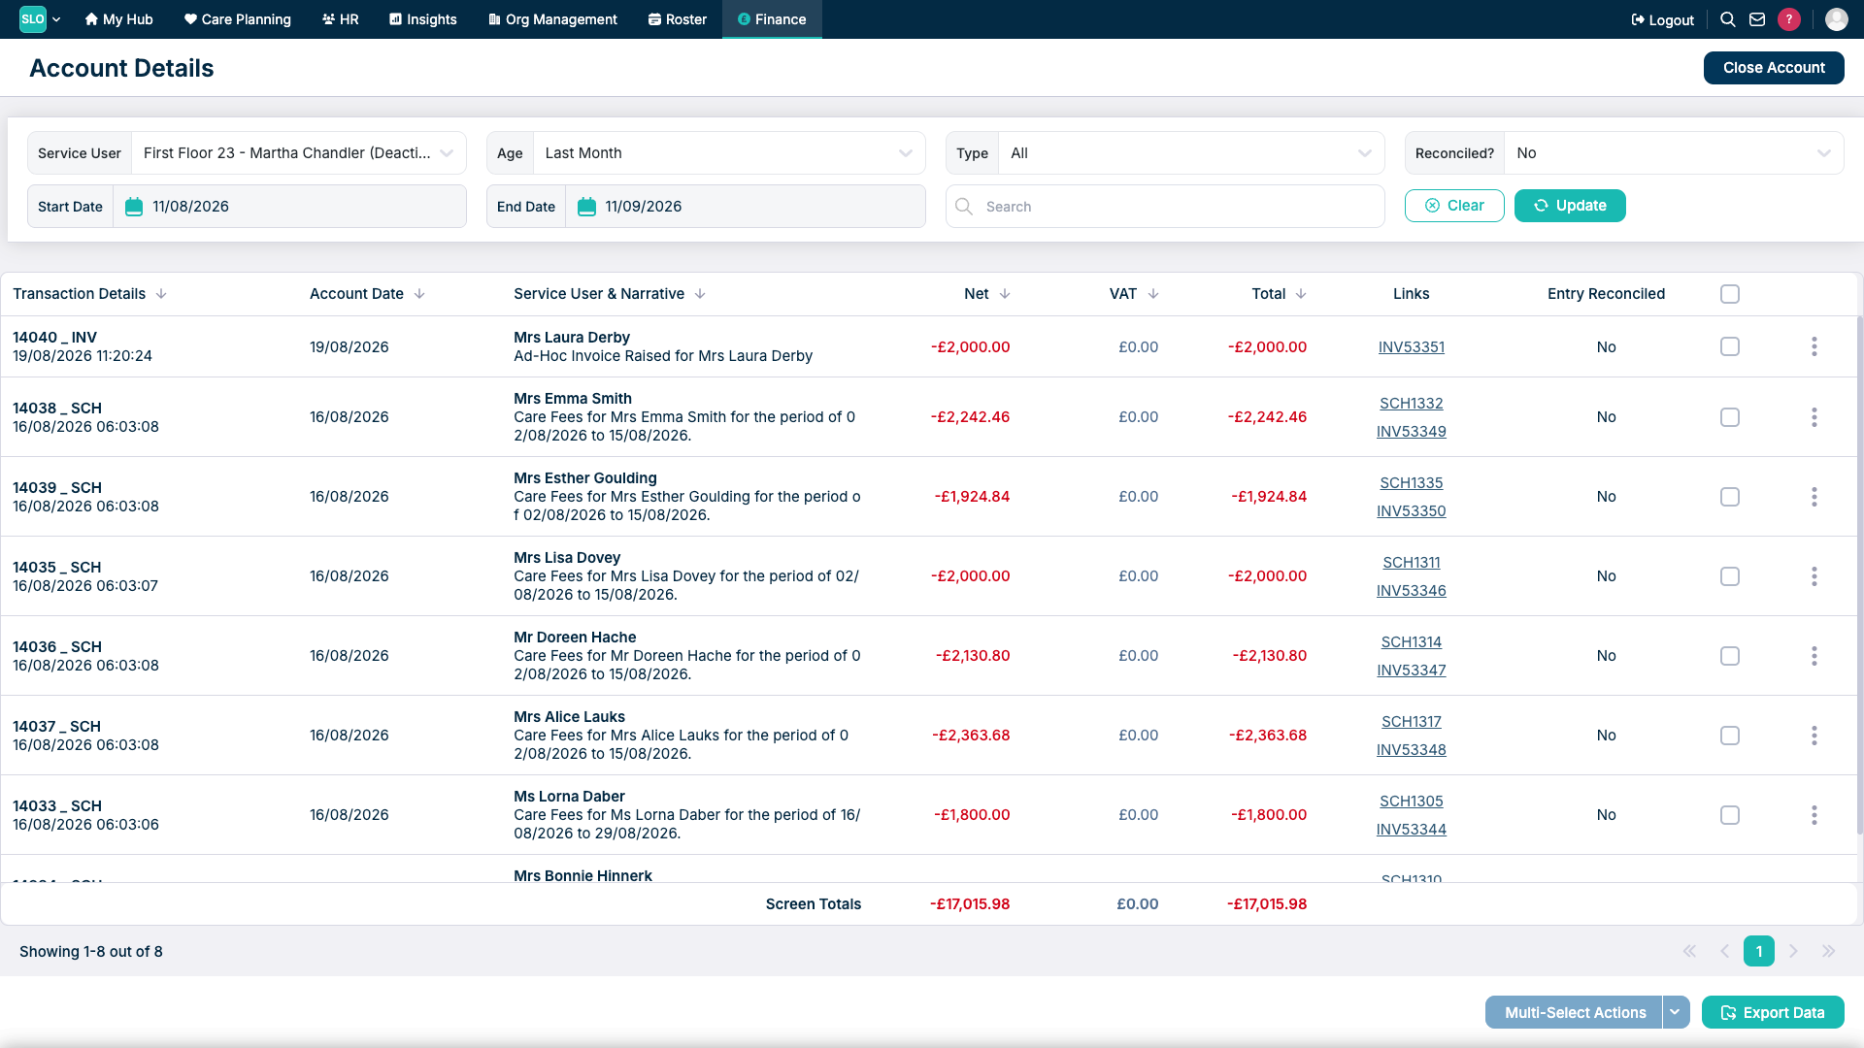Go to first page of results

pyautogui.click(x=1689, y=951)
